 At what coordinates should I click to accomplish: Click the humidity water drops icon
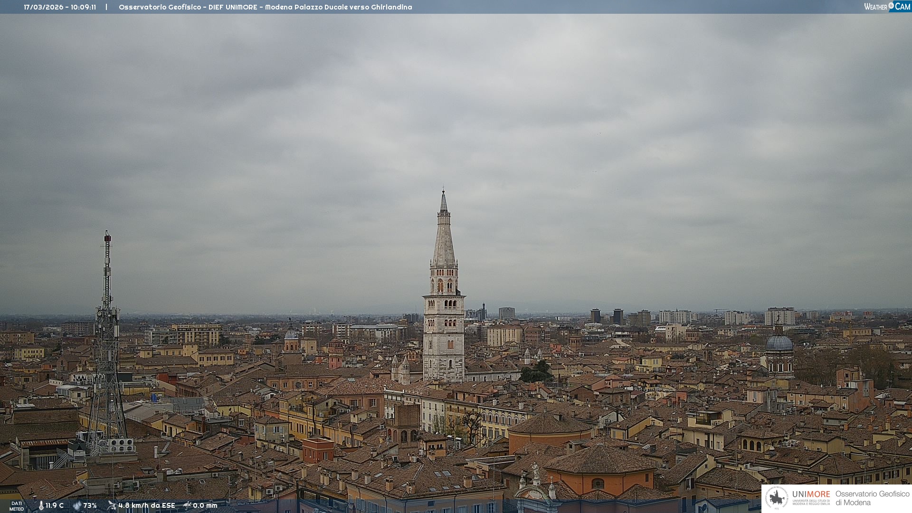(x=77, y=505)
